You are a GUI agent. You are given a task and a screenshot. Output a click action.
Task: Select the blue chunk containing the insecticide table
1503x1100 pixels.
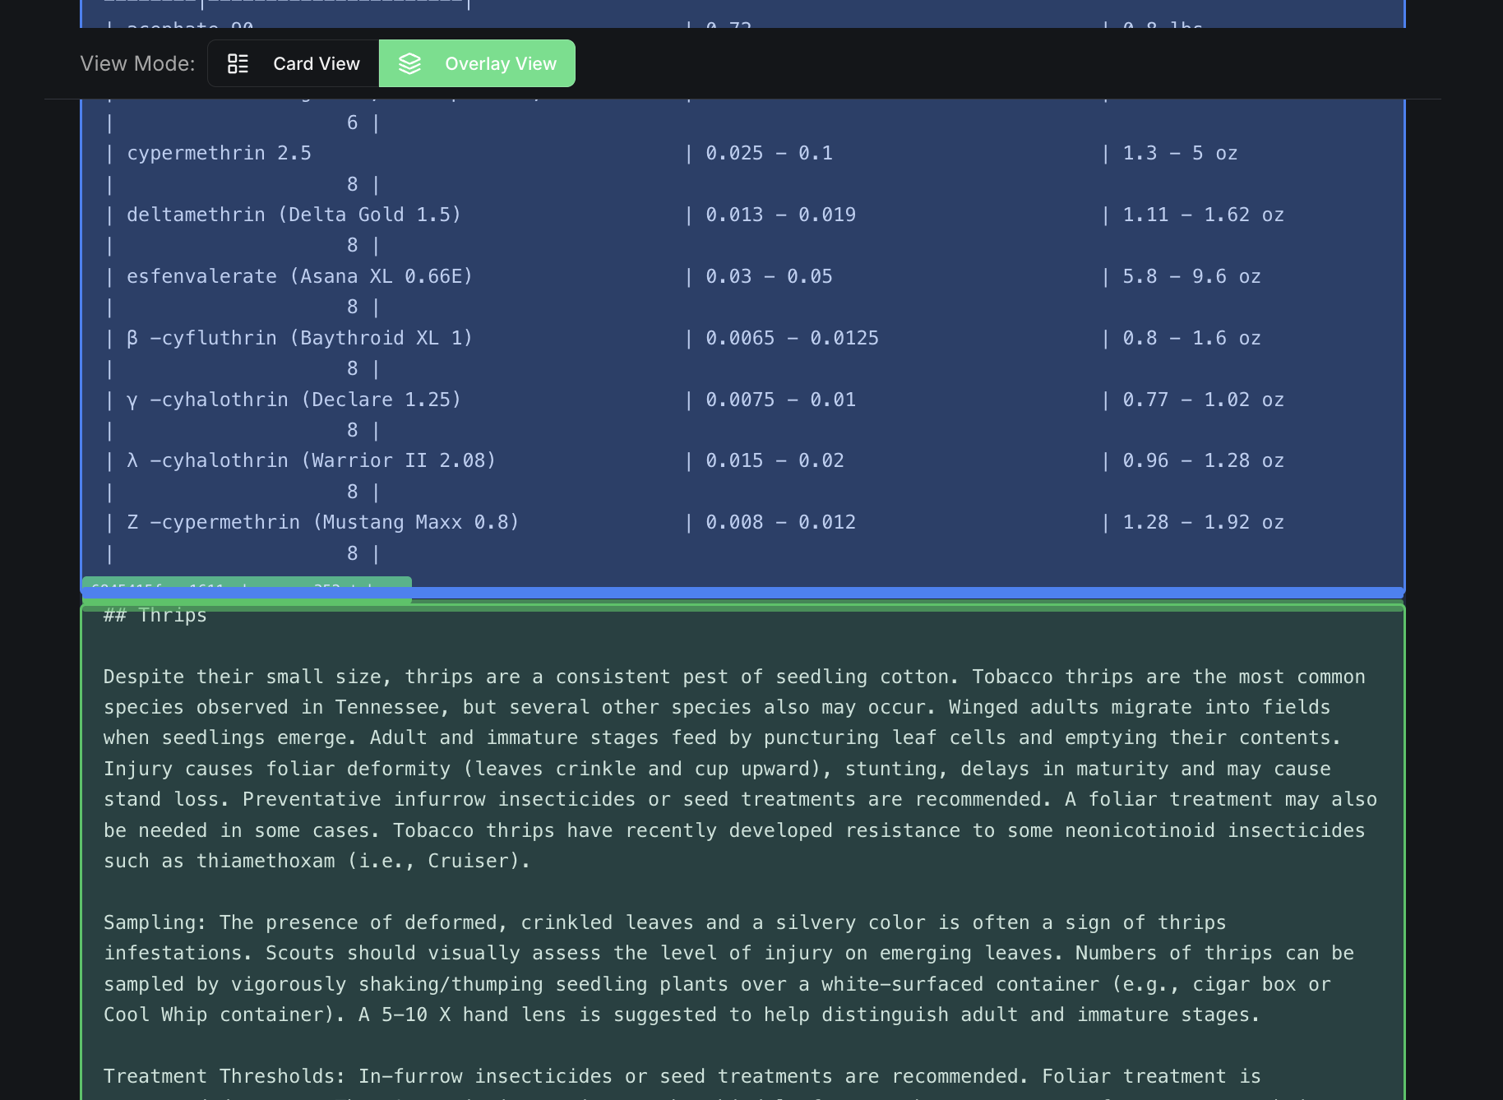pos(740,345)
